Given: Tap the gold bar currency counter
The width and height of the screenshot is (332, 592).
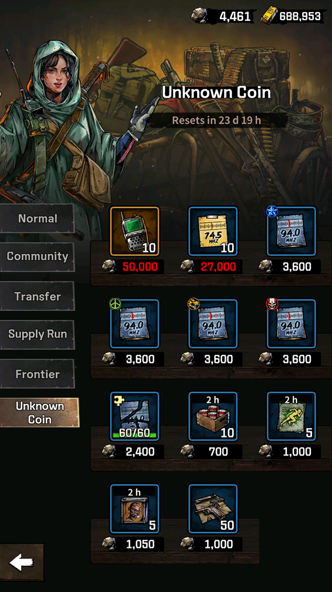Looking at the screenshot, I should pos(293,16).
